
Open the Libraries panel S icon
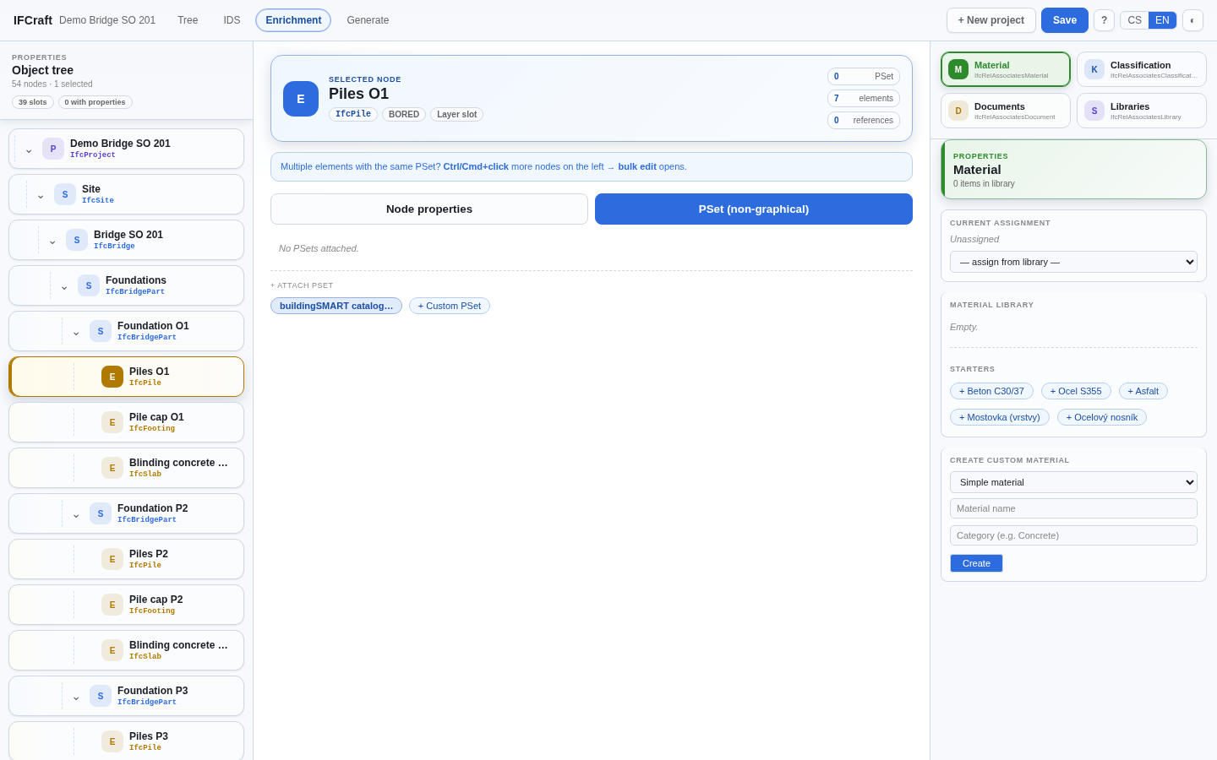tap(1094, 111)
